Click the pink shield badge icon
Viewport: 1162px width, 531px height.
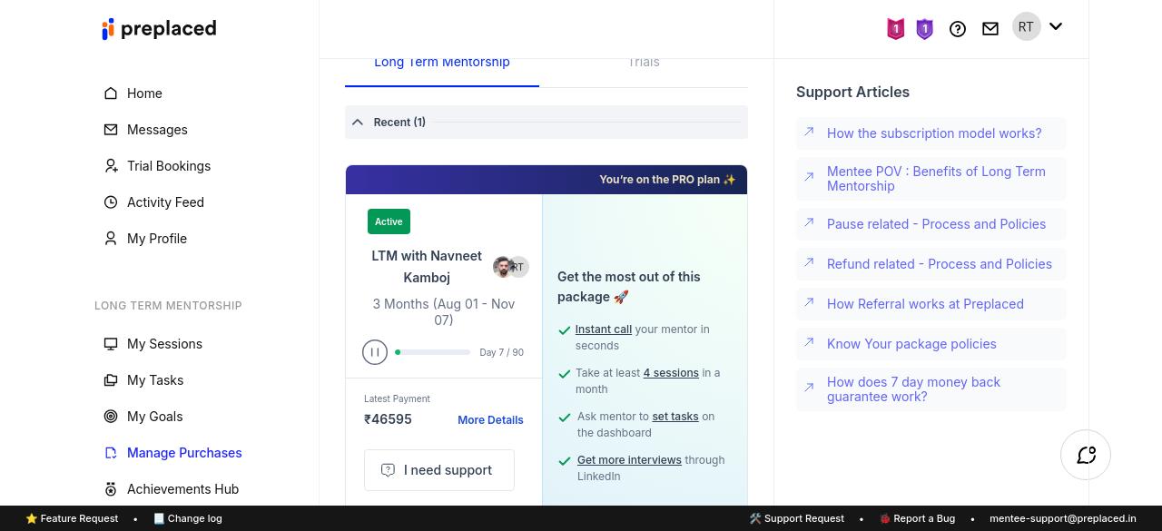895,29
